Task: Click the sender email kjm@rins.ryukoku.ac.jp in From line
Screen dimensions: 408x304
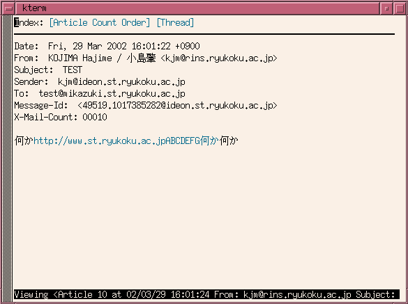Action: tap(219, 58)
